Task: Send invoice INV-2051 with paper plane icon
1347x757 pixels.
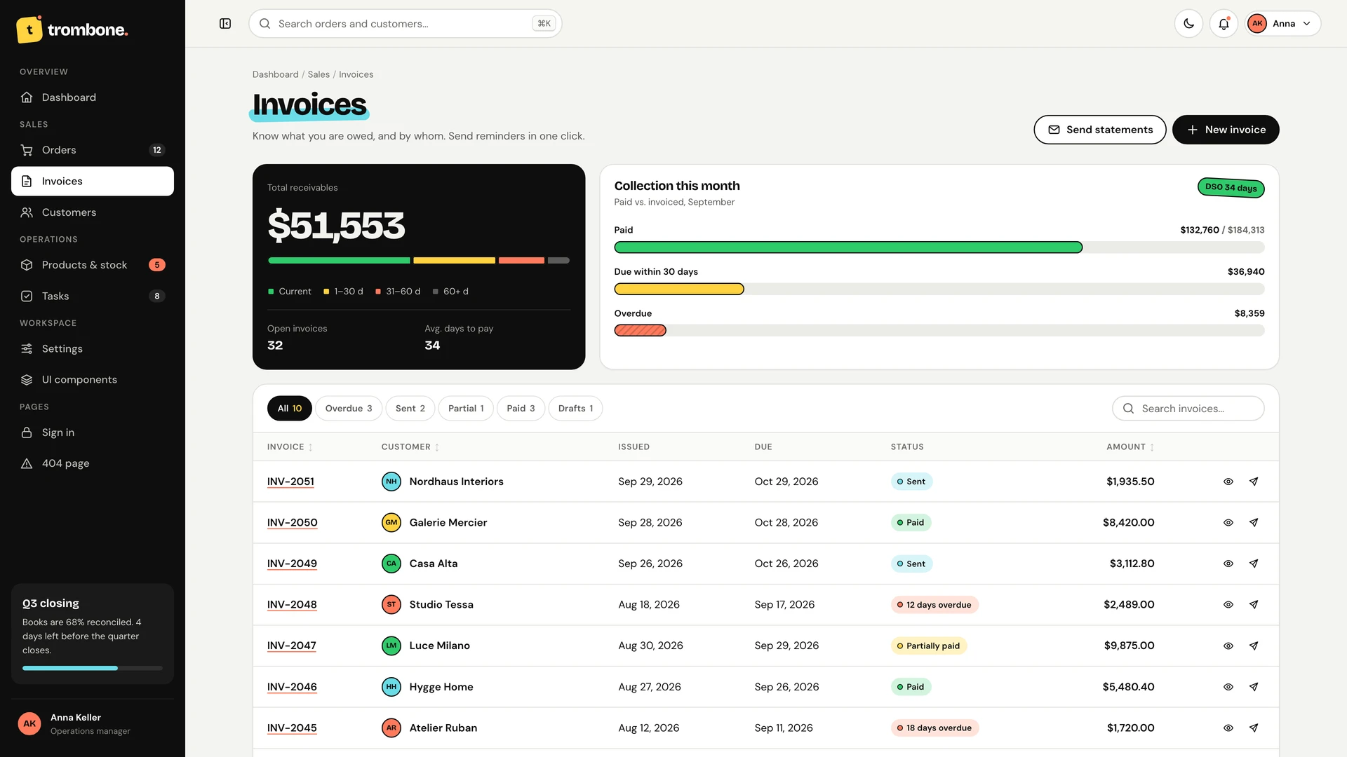Action: coord(1253,482)
